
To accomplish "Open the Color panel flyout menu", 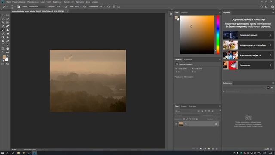I will tap(220, 12).
